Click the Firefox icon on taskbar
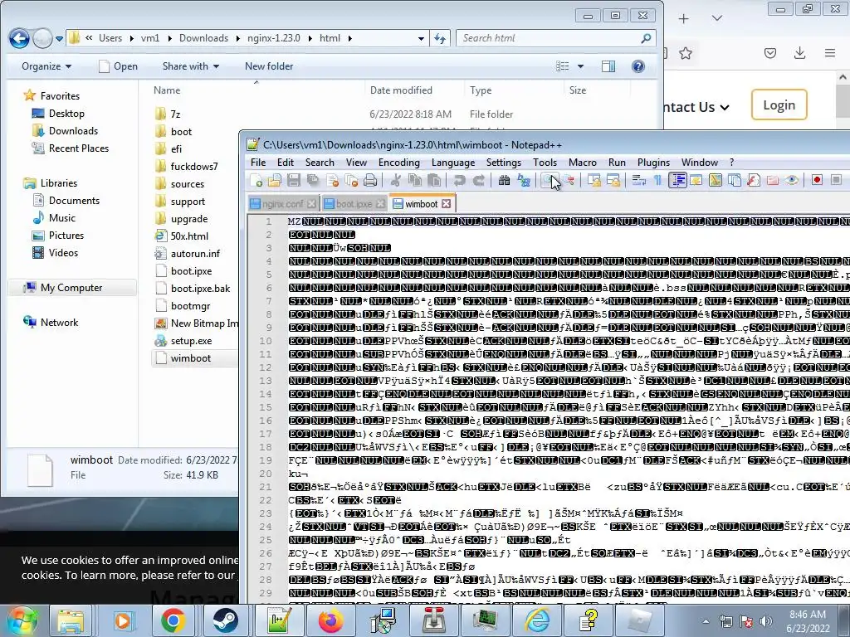 coord(330,620)
